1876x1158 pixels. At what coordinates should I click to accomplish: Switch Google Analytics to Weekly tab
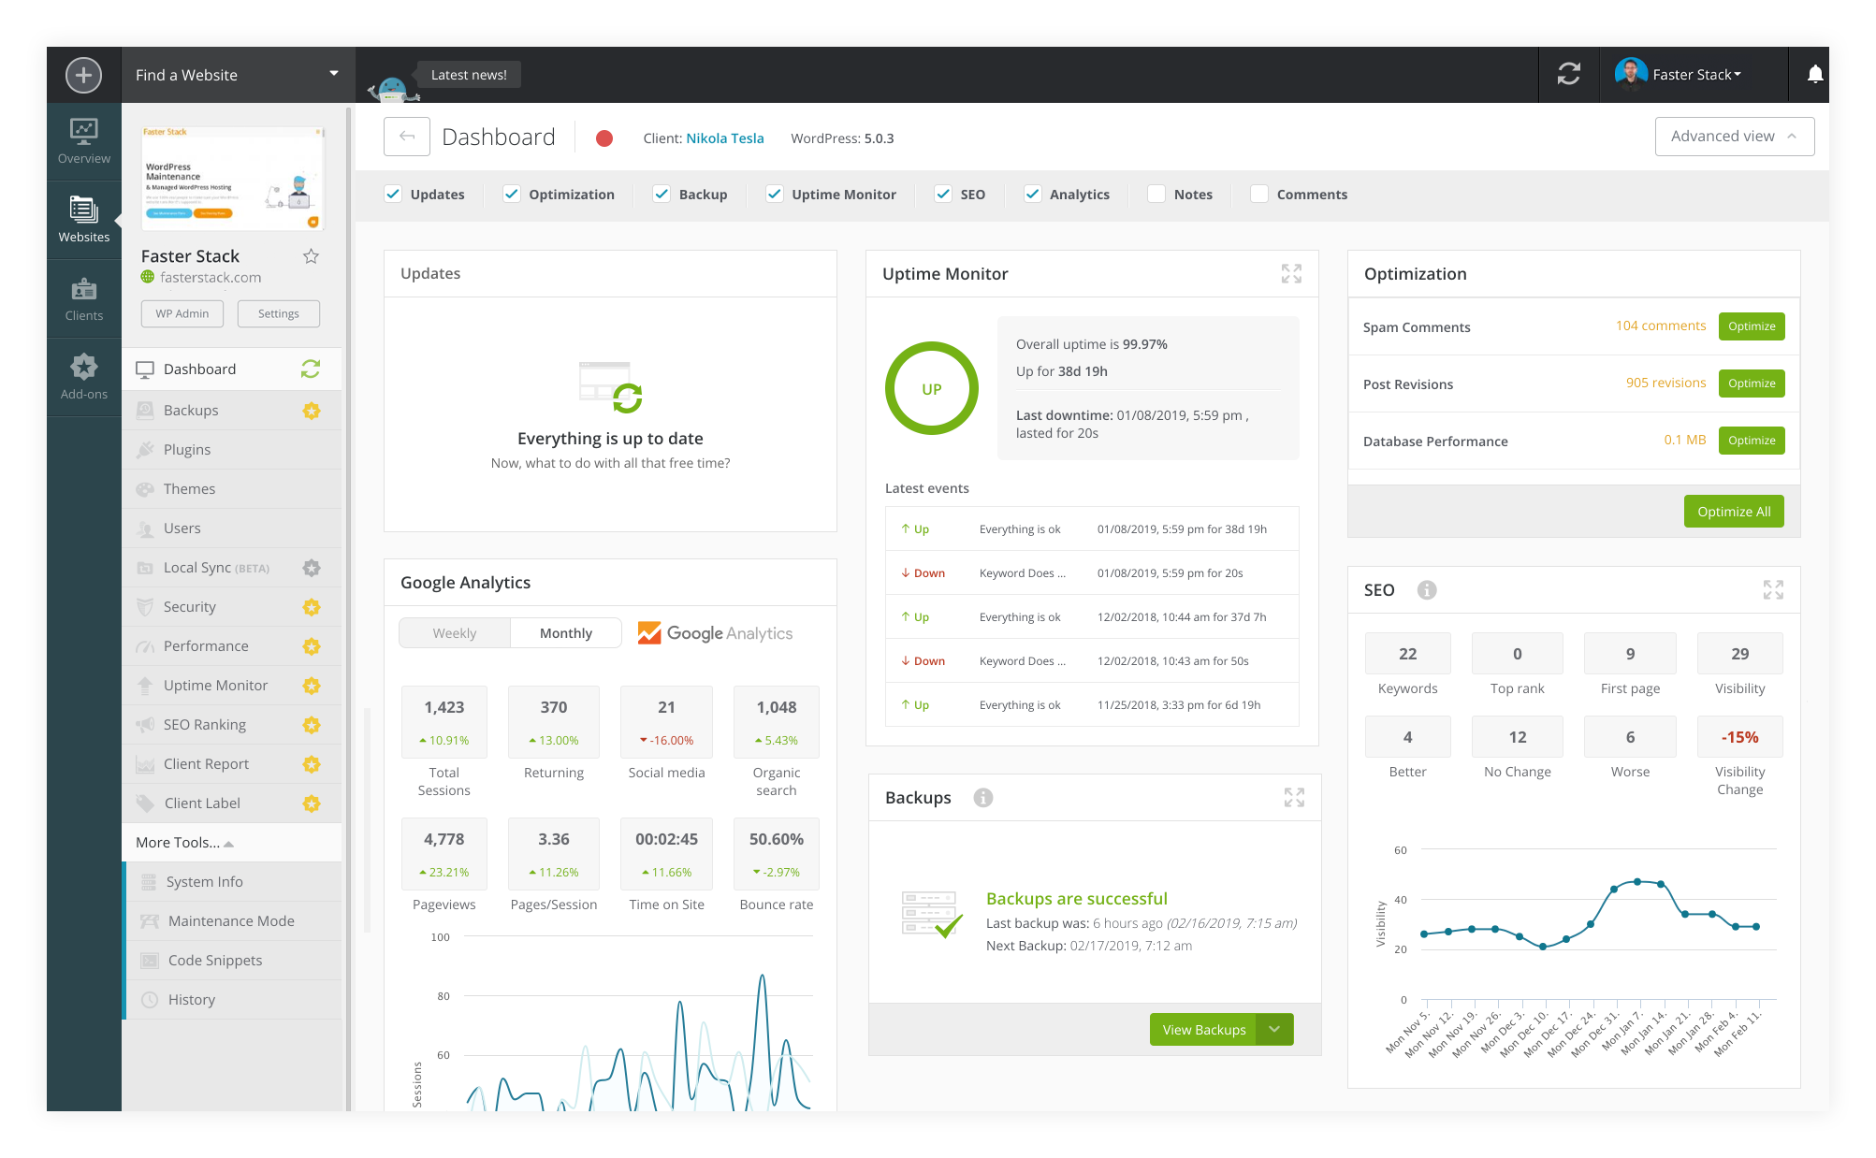click(x=455, y=633)
